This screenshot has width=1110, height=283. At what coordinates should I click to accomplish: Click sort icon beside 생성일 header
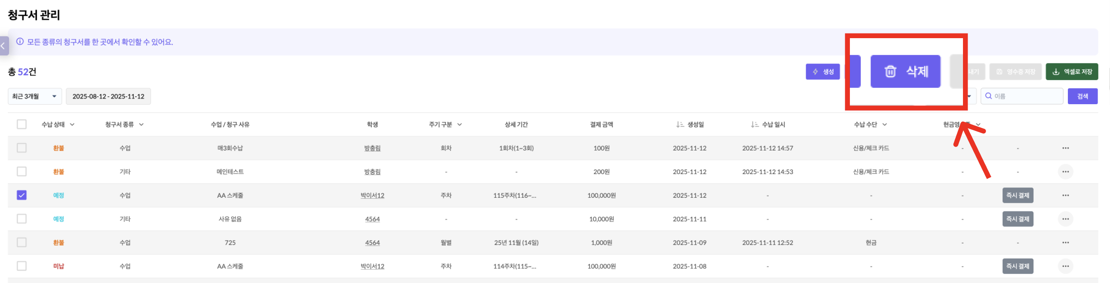(680, 124)
